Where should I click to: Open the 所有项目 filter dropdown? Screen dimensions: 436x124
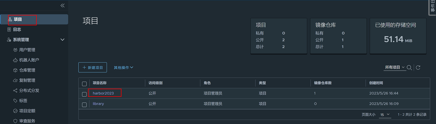[395, 68]
